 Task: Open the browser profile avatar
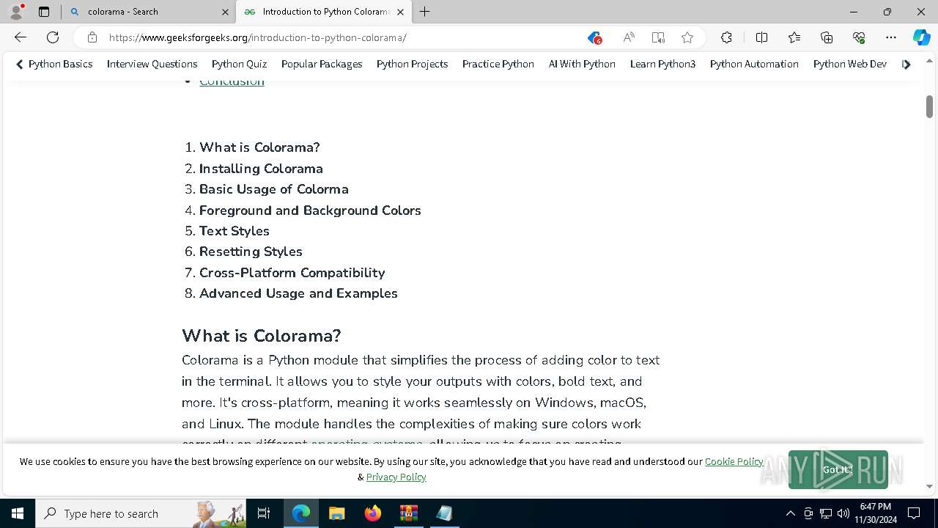click(x=16, y=12)
